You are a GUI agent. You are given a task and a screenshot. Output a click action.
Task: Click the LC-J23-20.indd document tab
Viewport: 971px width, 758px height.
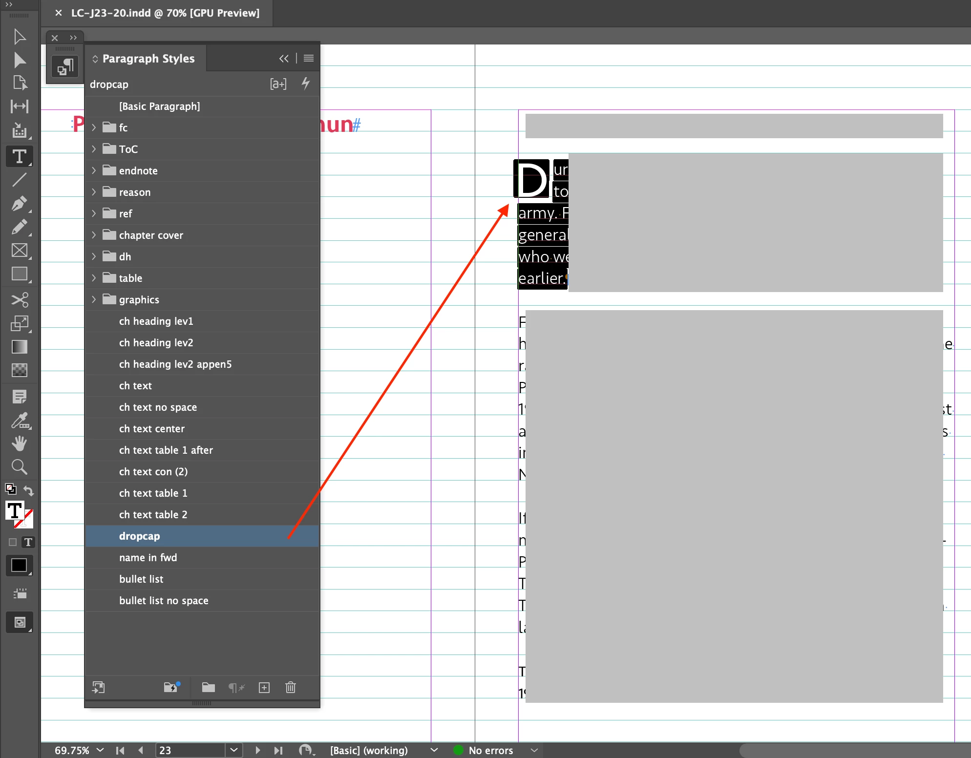(x=165, y=13)
